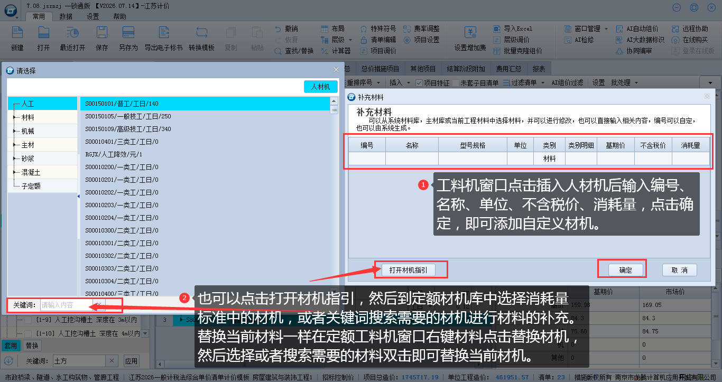722x382 pixels.
Task: Open 协同编审 collaborative review
Action: coord(634,51)
